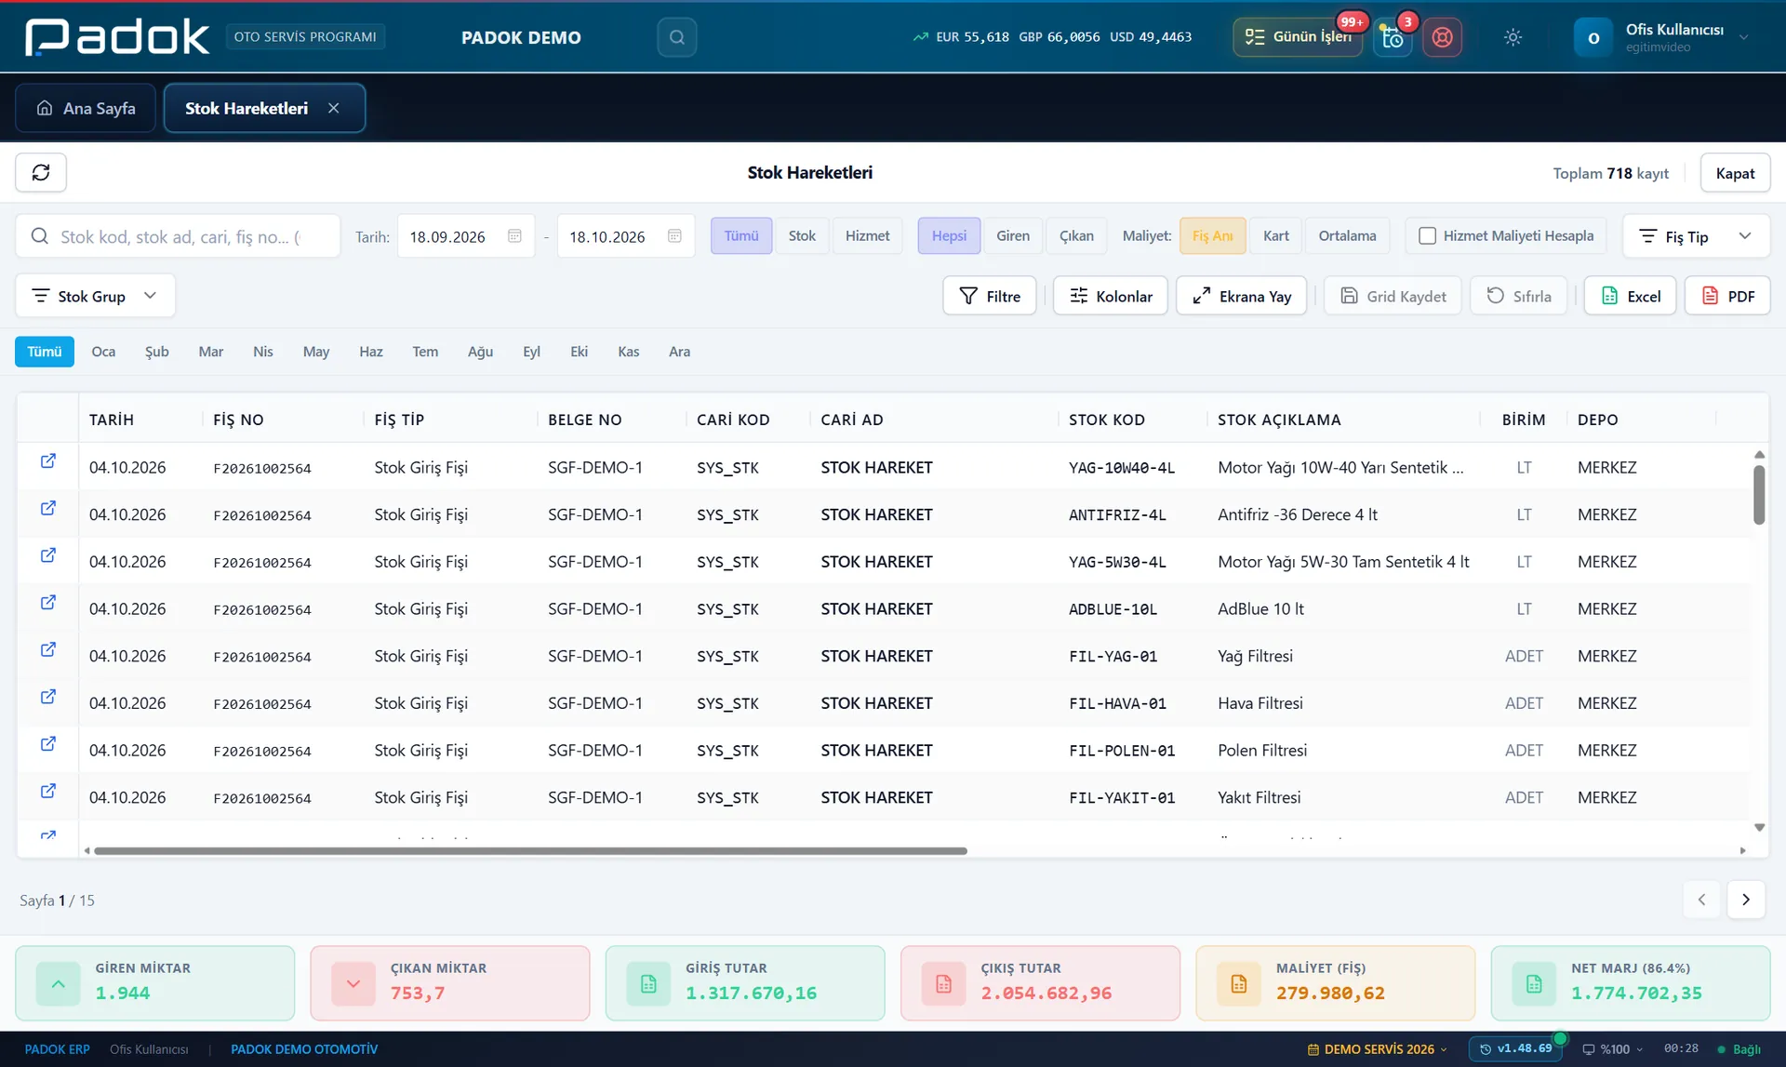The height and width of the screenshot is (1067, 1786).
Task: Export the grid to PDF
Action: click(x=1727, y=296)
